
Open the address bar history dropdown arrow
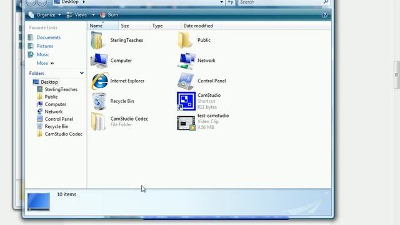tap(221, 2)
